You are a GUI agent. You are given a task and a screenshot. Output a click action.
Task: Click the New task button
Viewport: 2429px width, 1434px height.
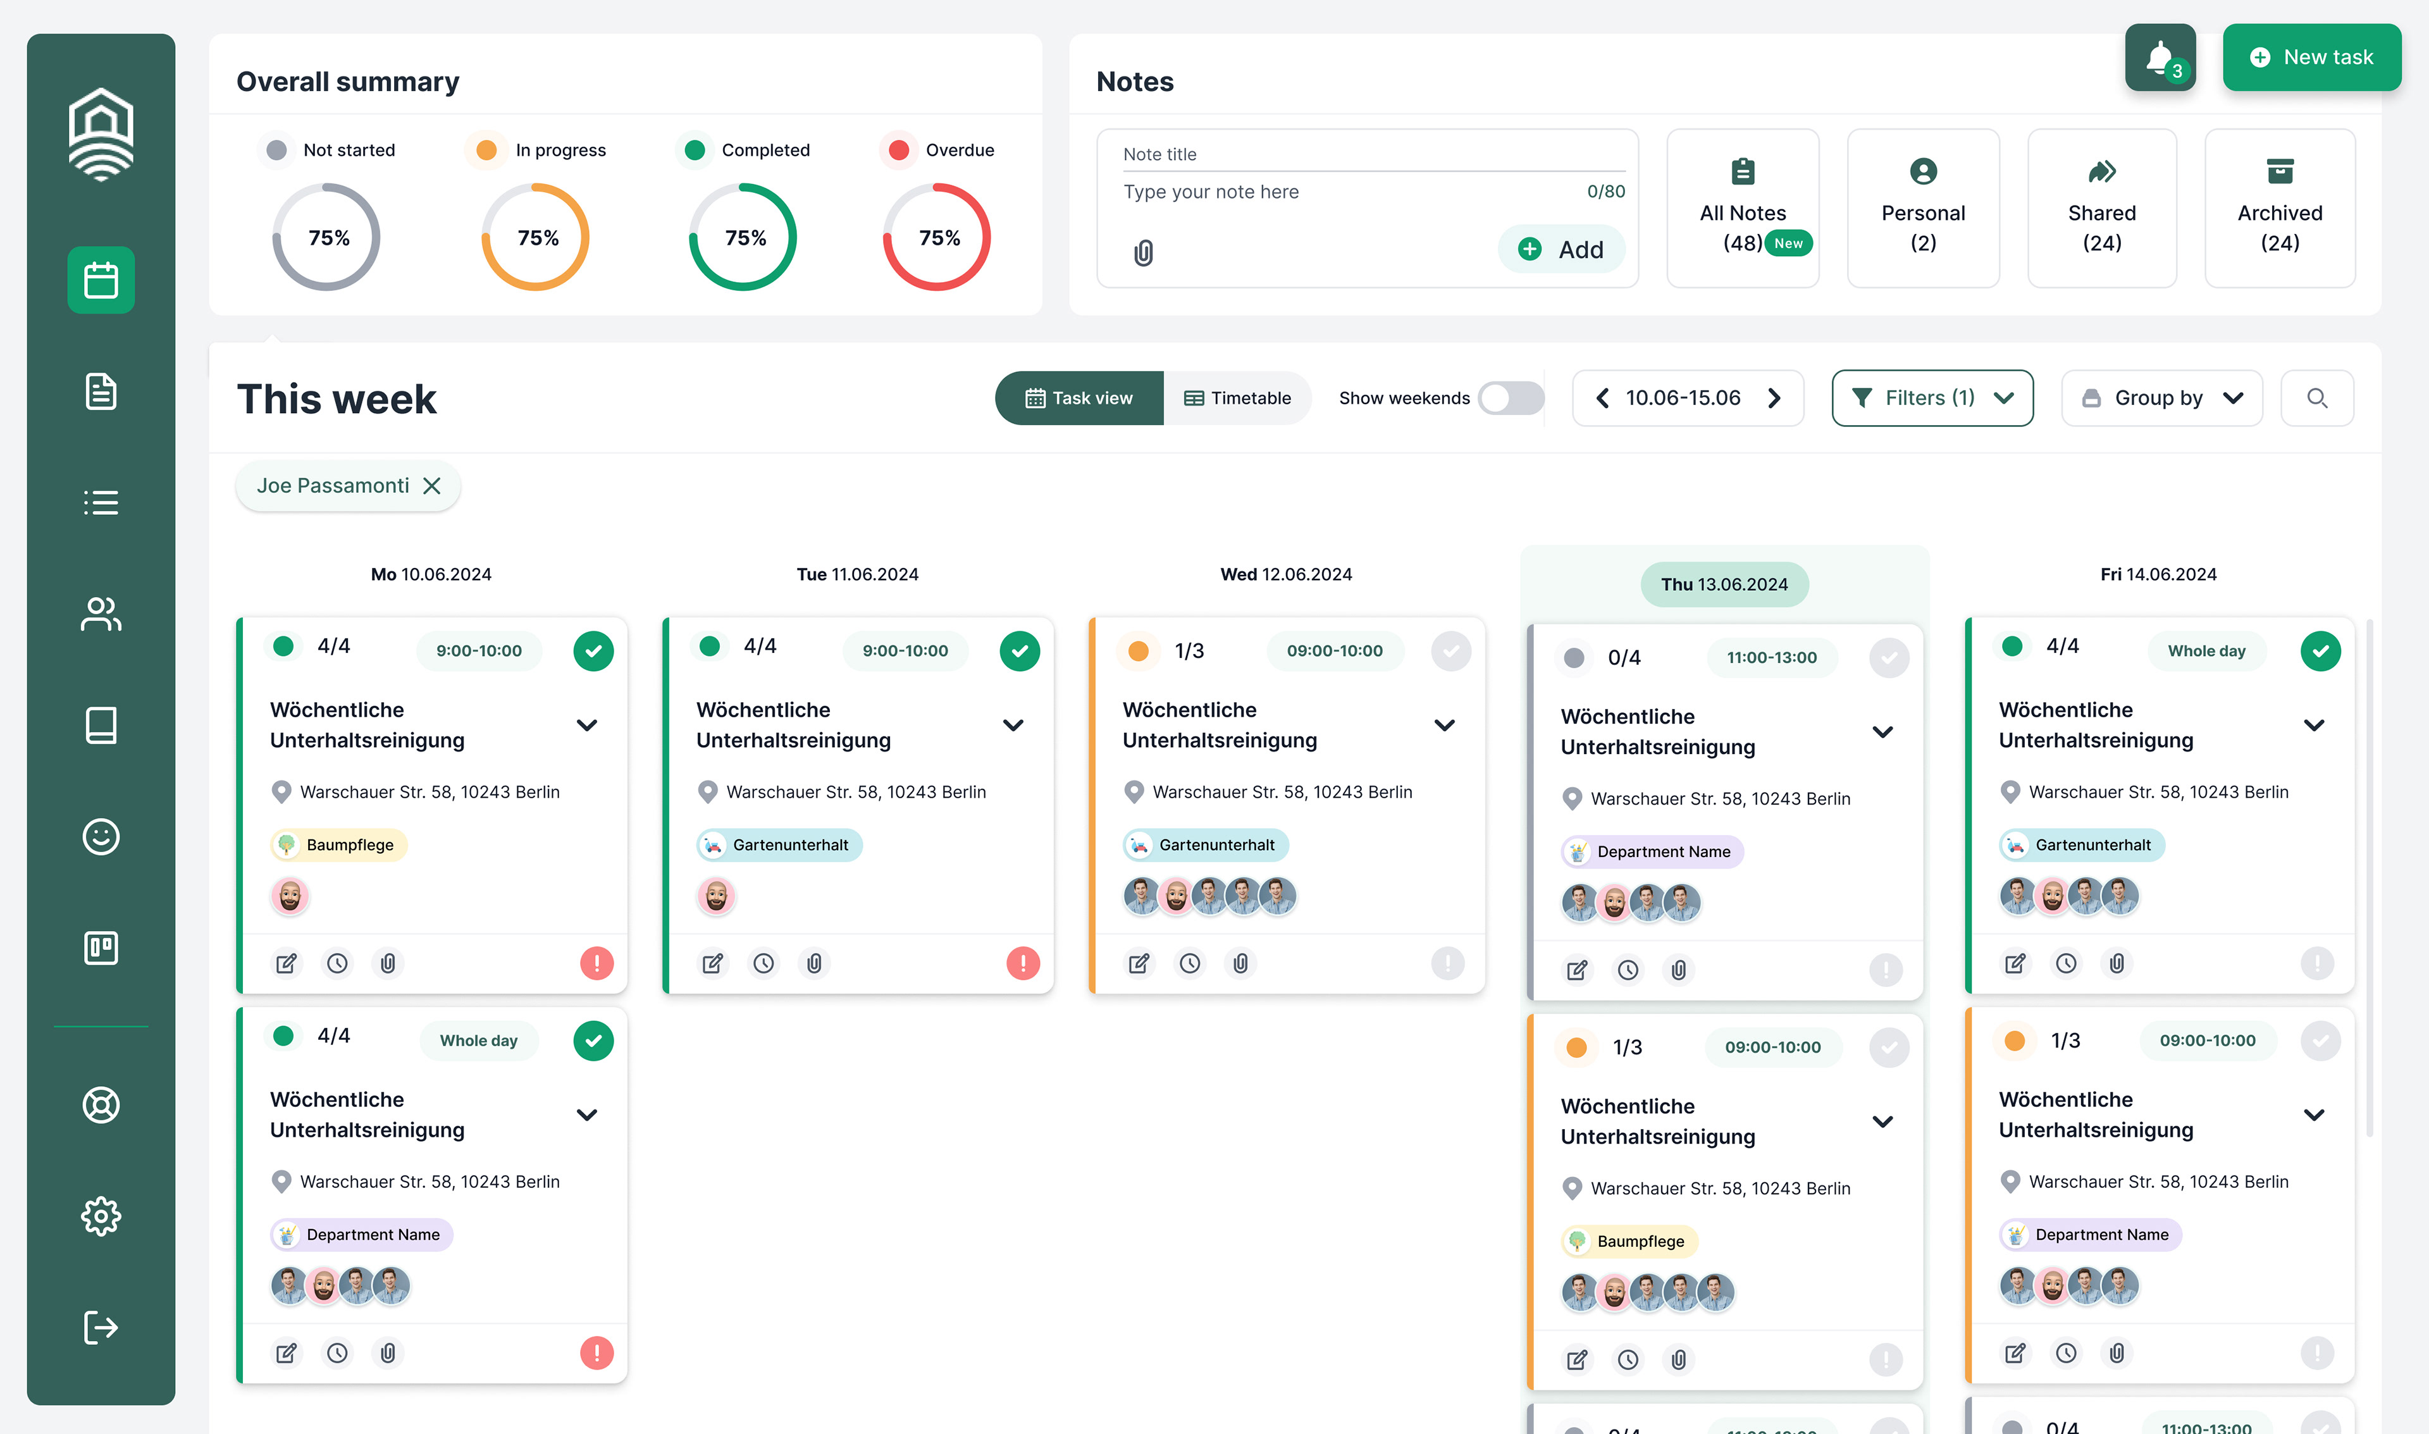2311,57
